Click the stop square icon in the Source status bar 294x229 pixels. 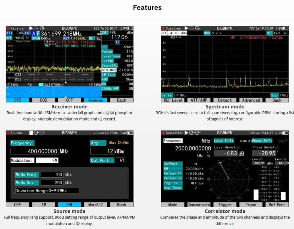(x=32, y=133)
